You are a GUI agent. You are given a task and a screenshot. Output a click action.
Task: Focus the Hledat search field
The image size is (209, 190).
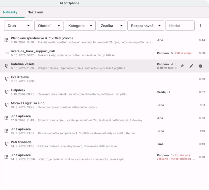pos(180,26)
